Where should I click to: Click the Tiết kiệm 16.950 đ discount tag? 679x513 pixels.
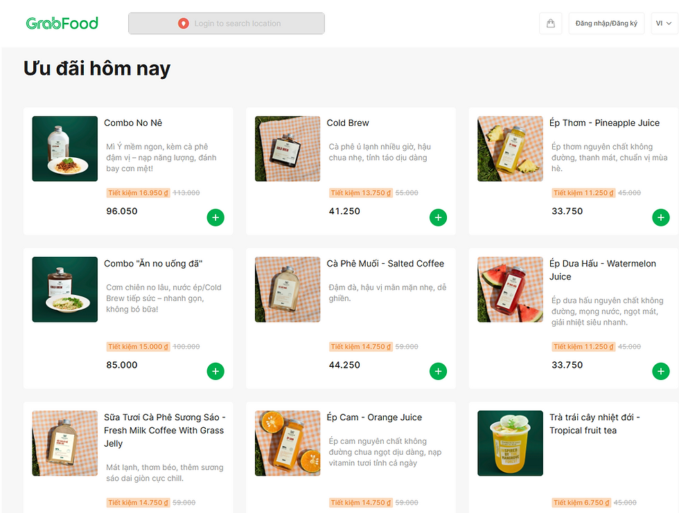[137, 192]
